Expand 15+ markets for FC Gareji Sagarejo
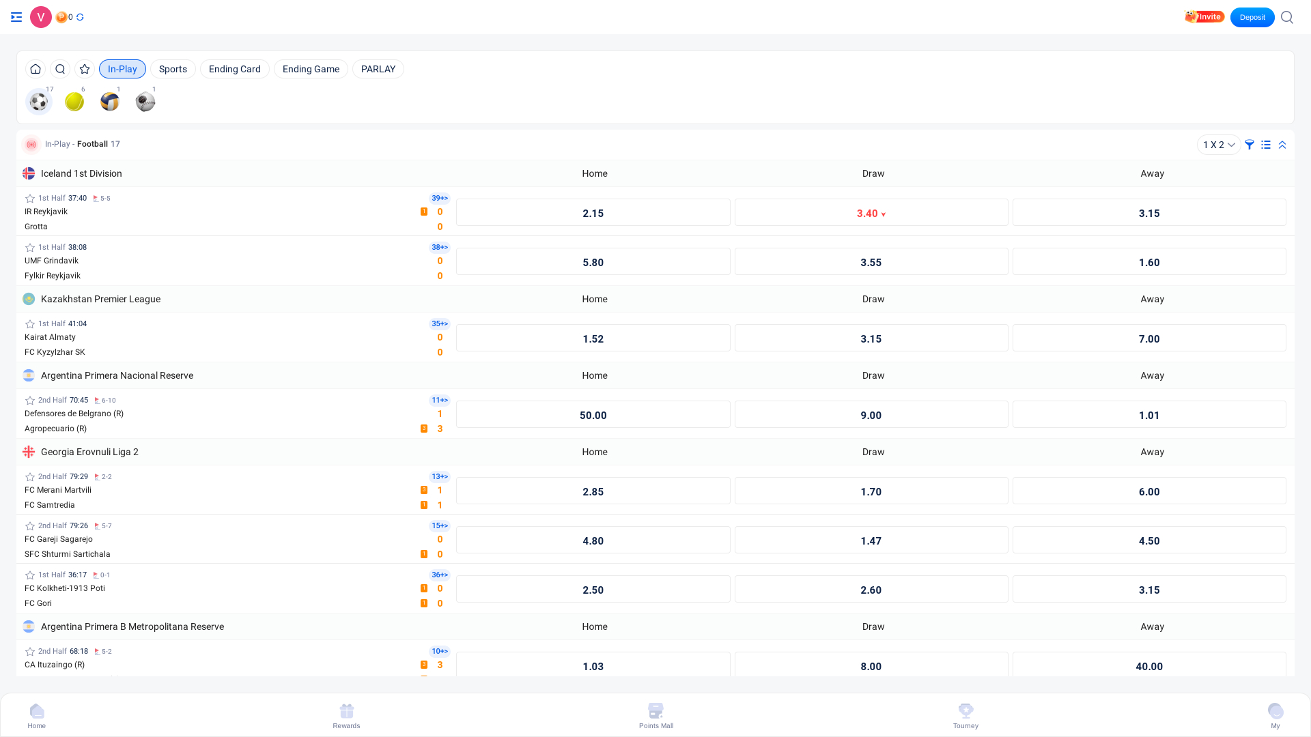This screenshot has height=737, width=1311. click(440, 526)
